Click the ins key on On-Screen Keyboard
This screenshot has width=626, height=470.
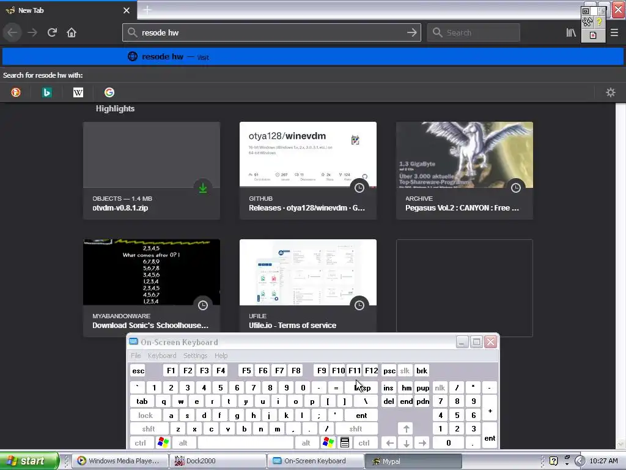pos(388,388)
